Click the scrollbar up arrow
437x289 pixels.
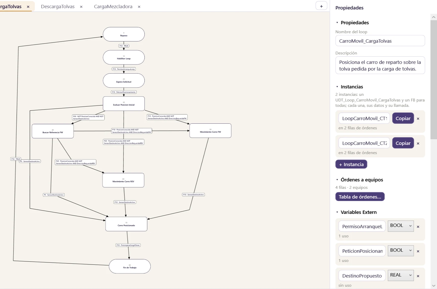(x=433, y=17)
